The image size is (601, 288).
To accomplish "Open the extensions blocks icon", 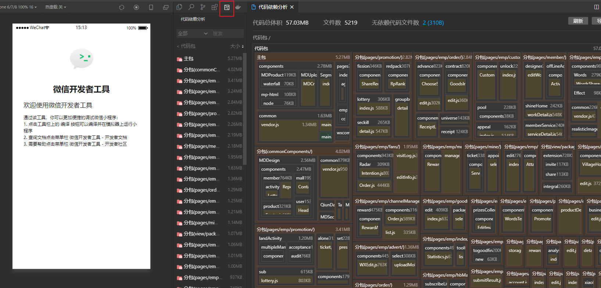I will coord(215,7).
